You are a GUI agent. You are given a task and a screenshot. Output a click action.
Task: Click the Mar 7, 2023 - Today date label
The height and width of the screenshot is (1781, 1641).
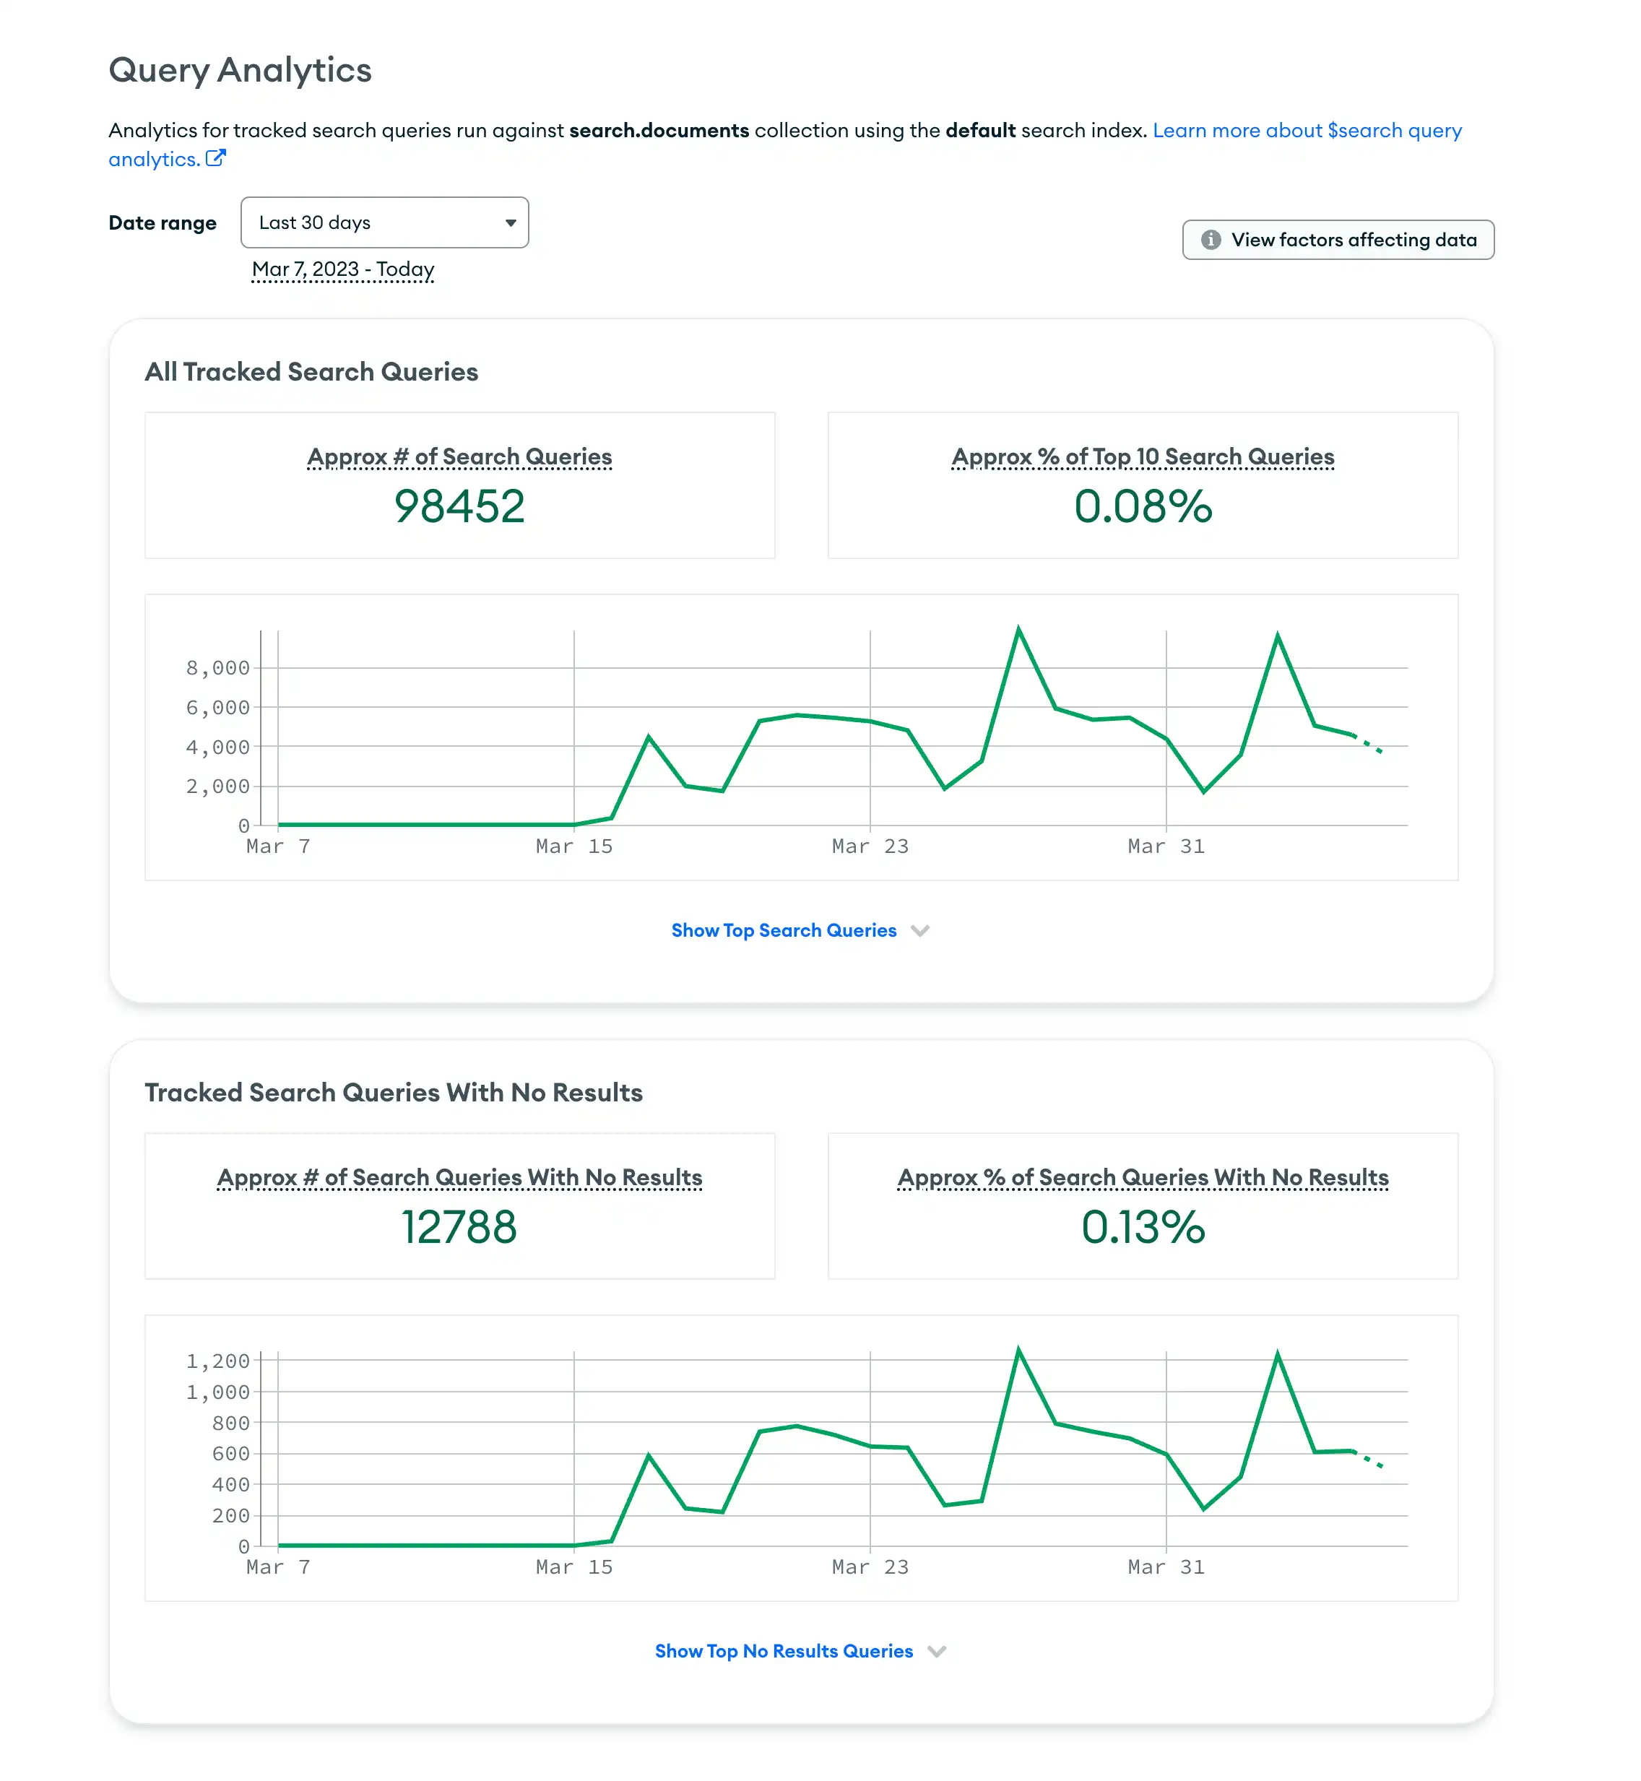pos(343,268)
